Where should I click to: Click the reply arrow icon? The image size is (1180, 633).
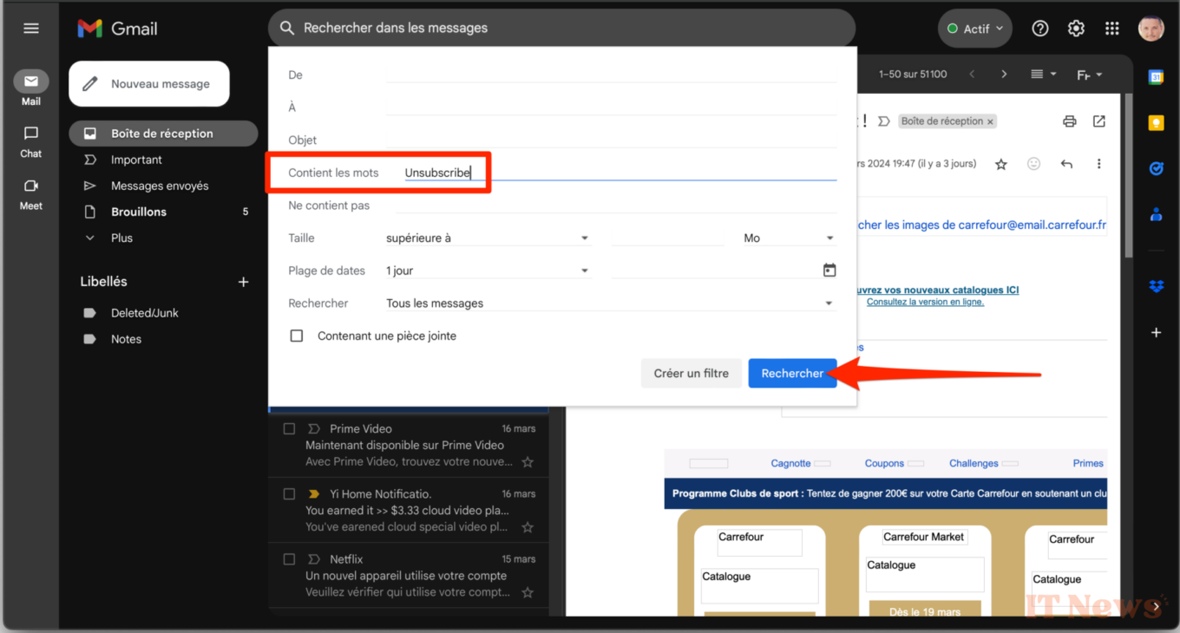point(1066,164)
